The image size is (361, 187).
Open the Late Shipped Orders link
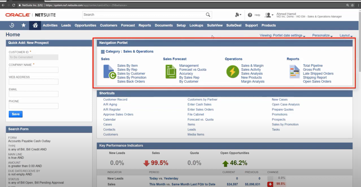click(318, 74)
